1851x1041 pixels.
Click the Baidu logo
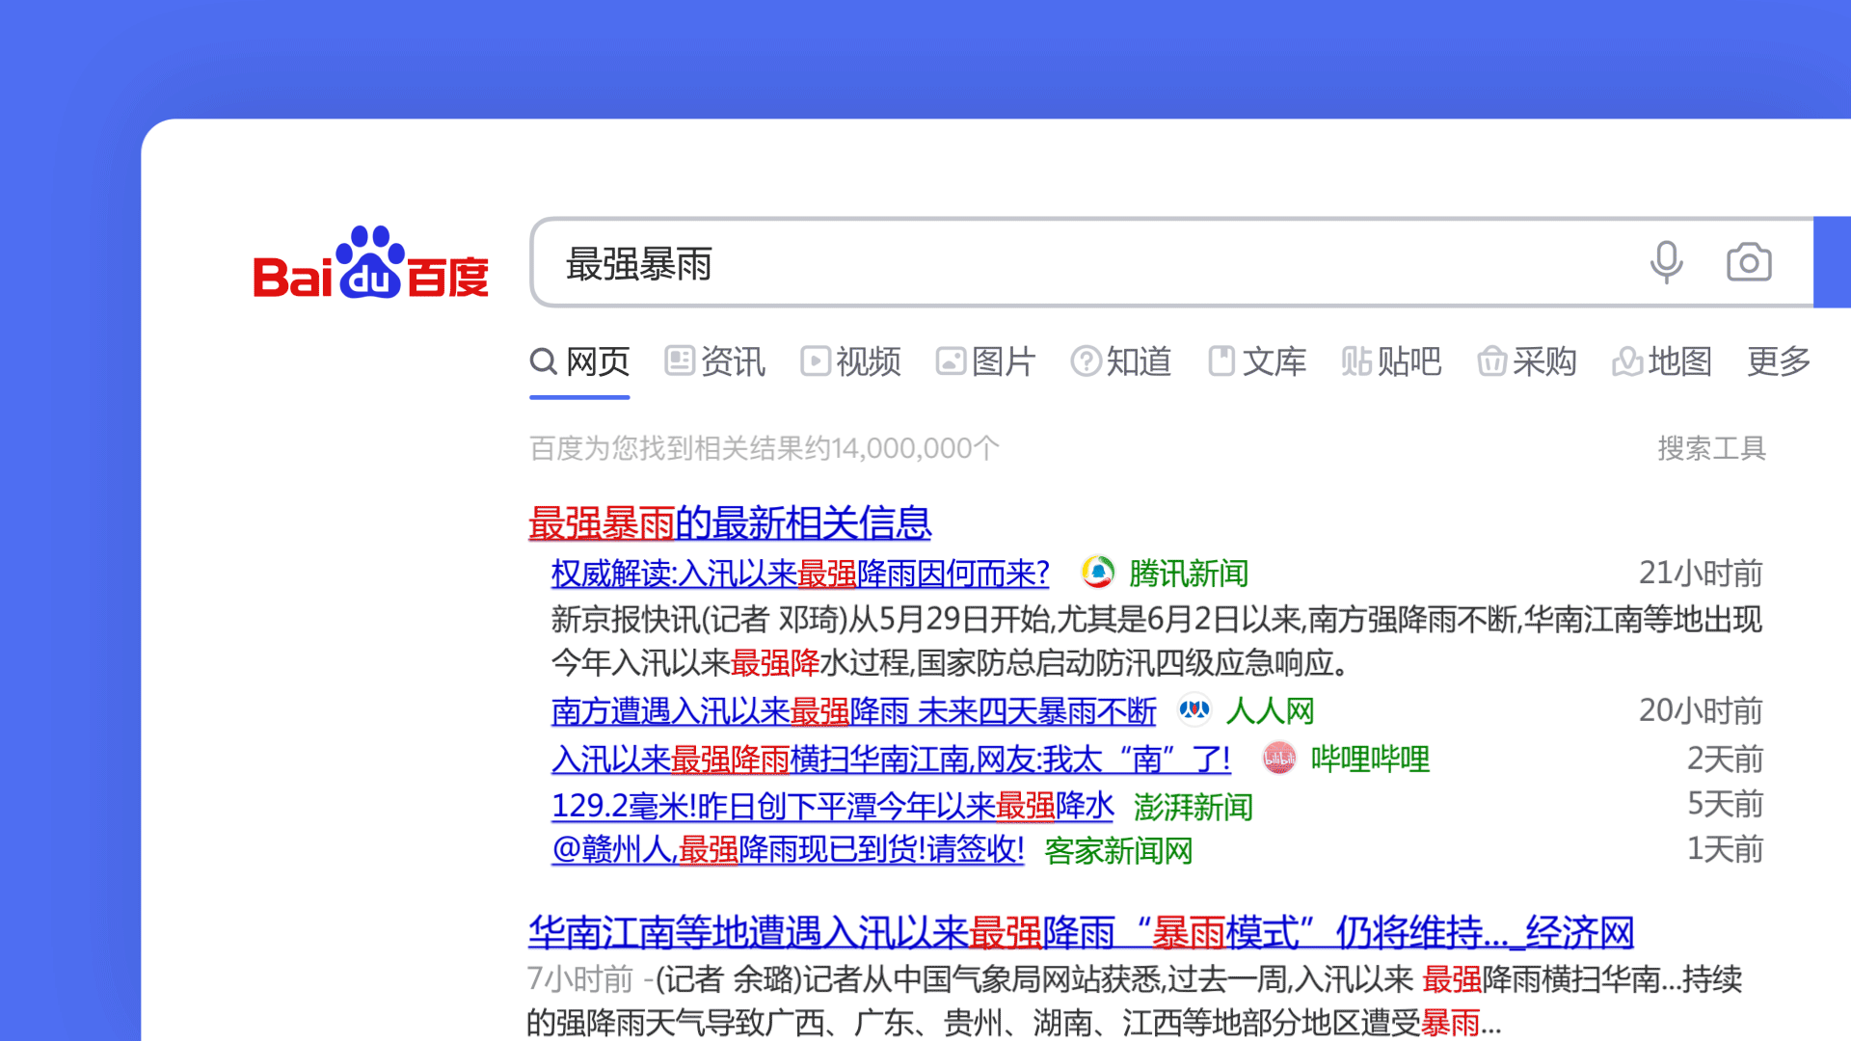coord(371,264)
